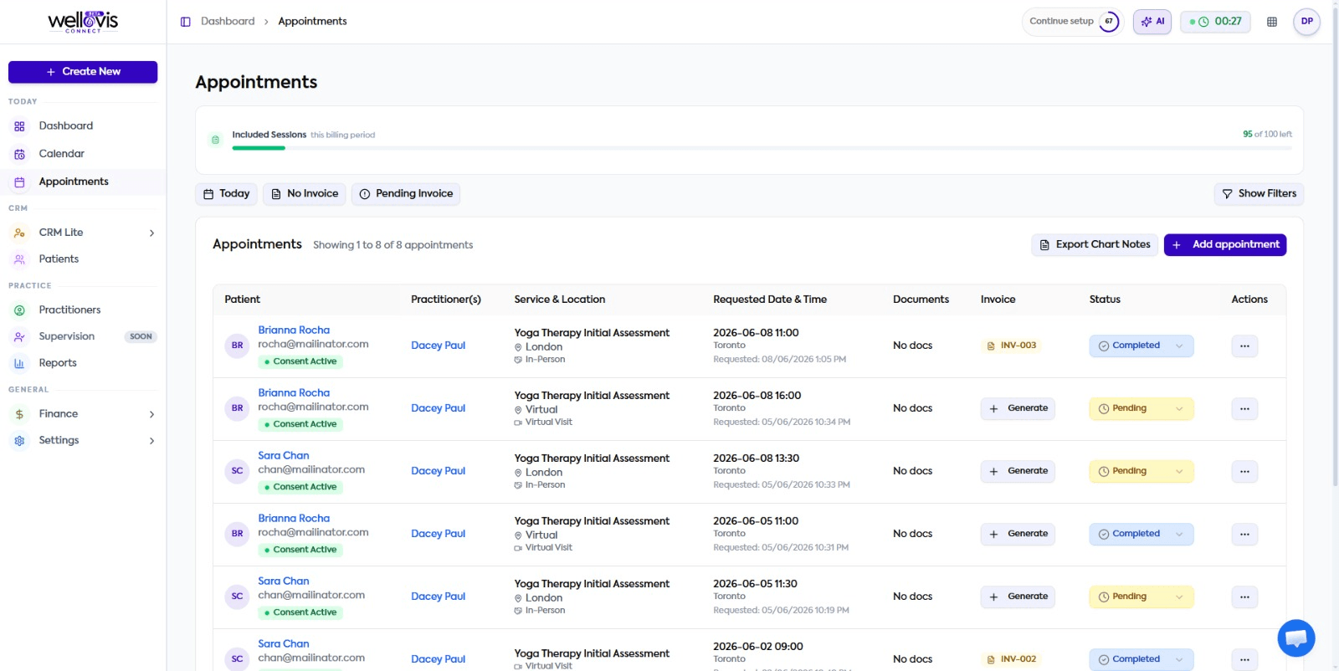Open INV-002 invoice badge
The height and width of the screenshot is (671, 1339).
point(1011,659)
